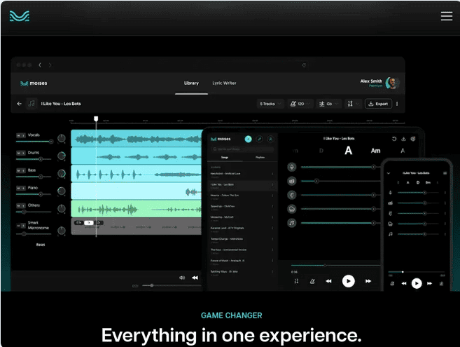Open the 5 Tracks dropdown

270,104
